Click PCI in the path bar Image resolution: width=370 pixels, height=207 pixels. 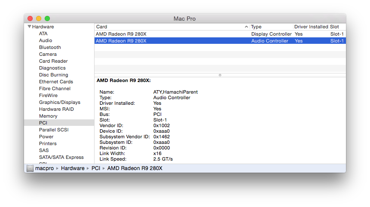click(x=96, y=168)
